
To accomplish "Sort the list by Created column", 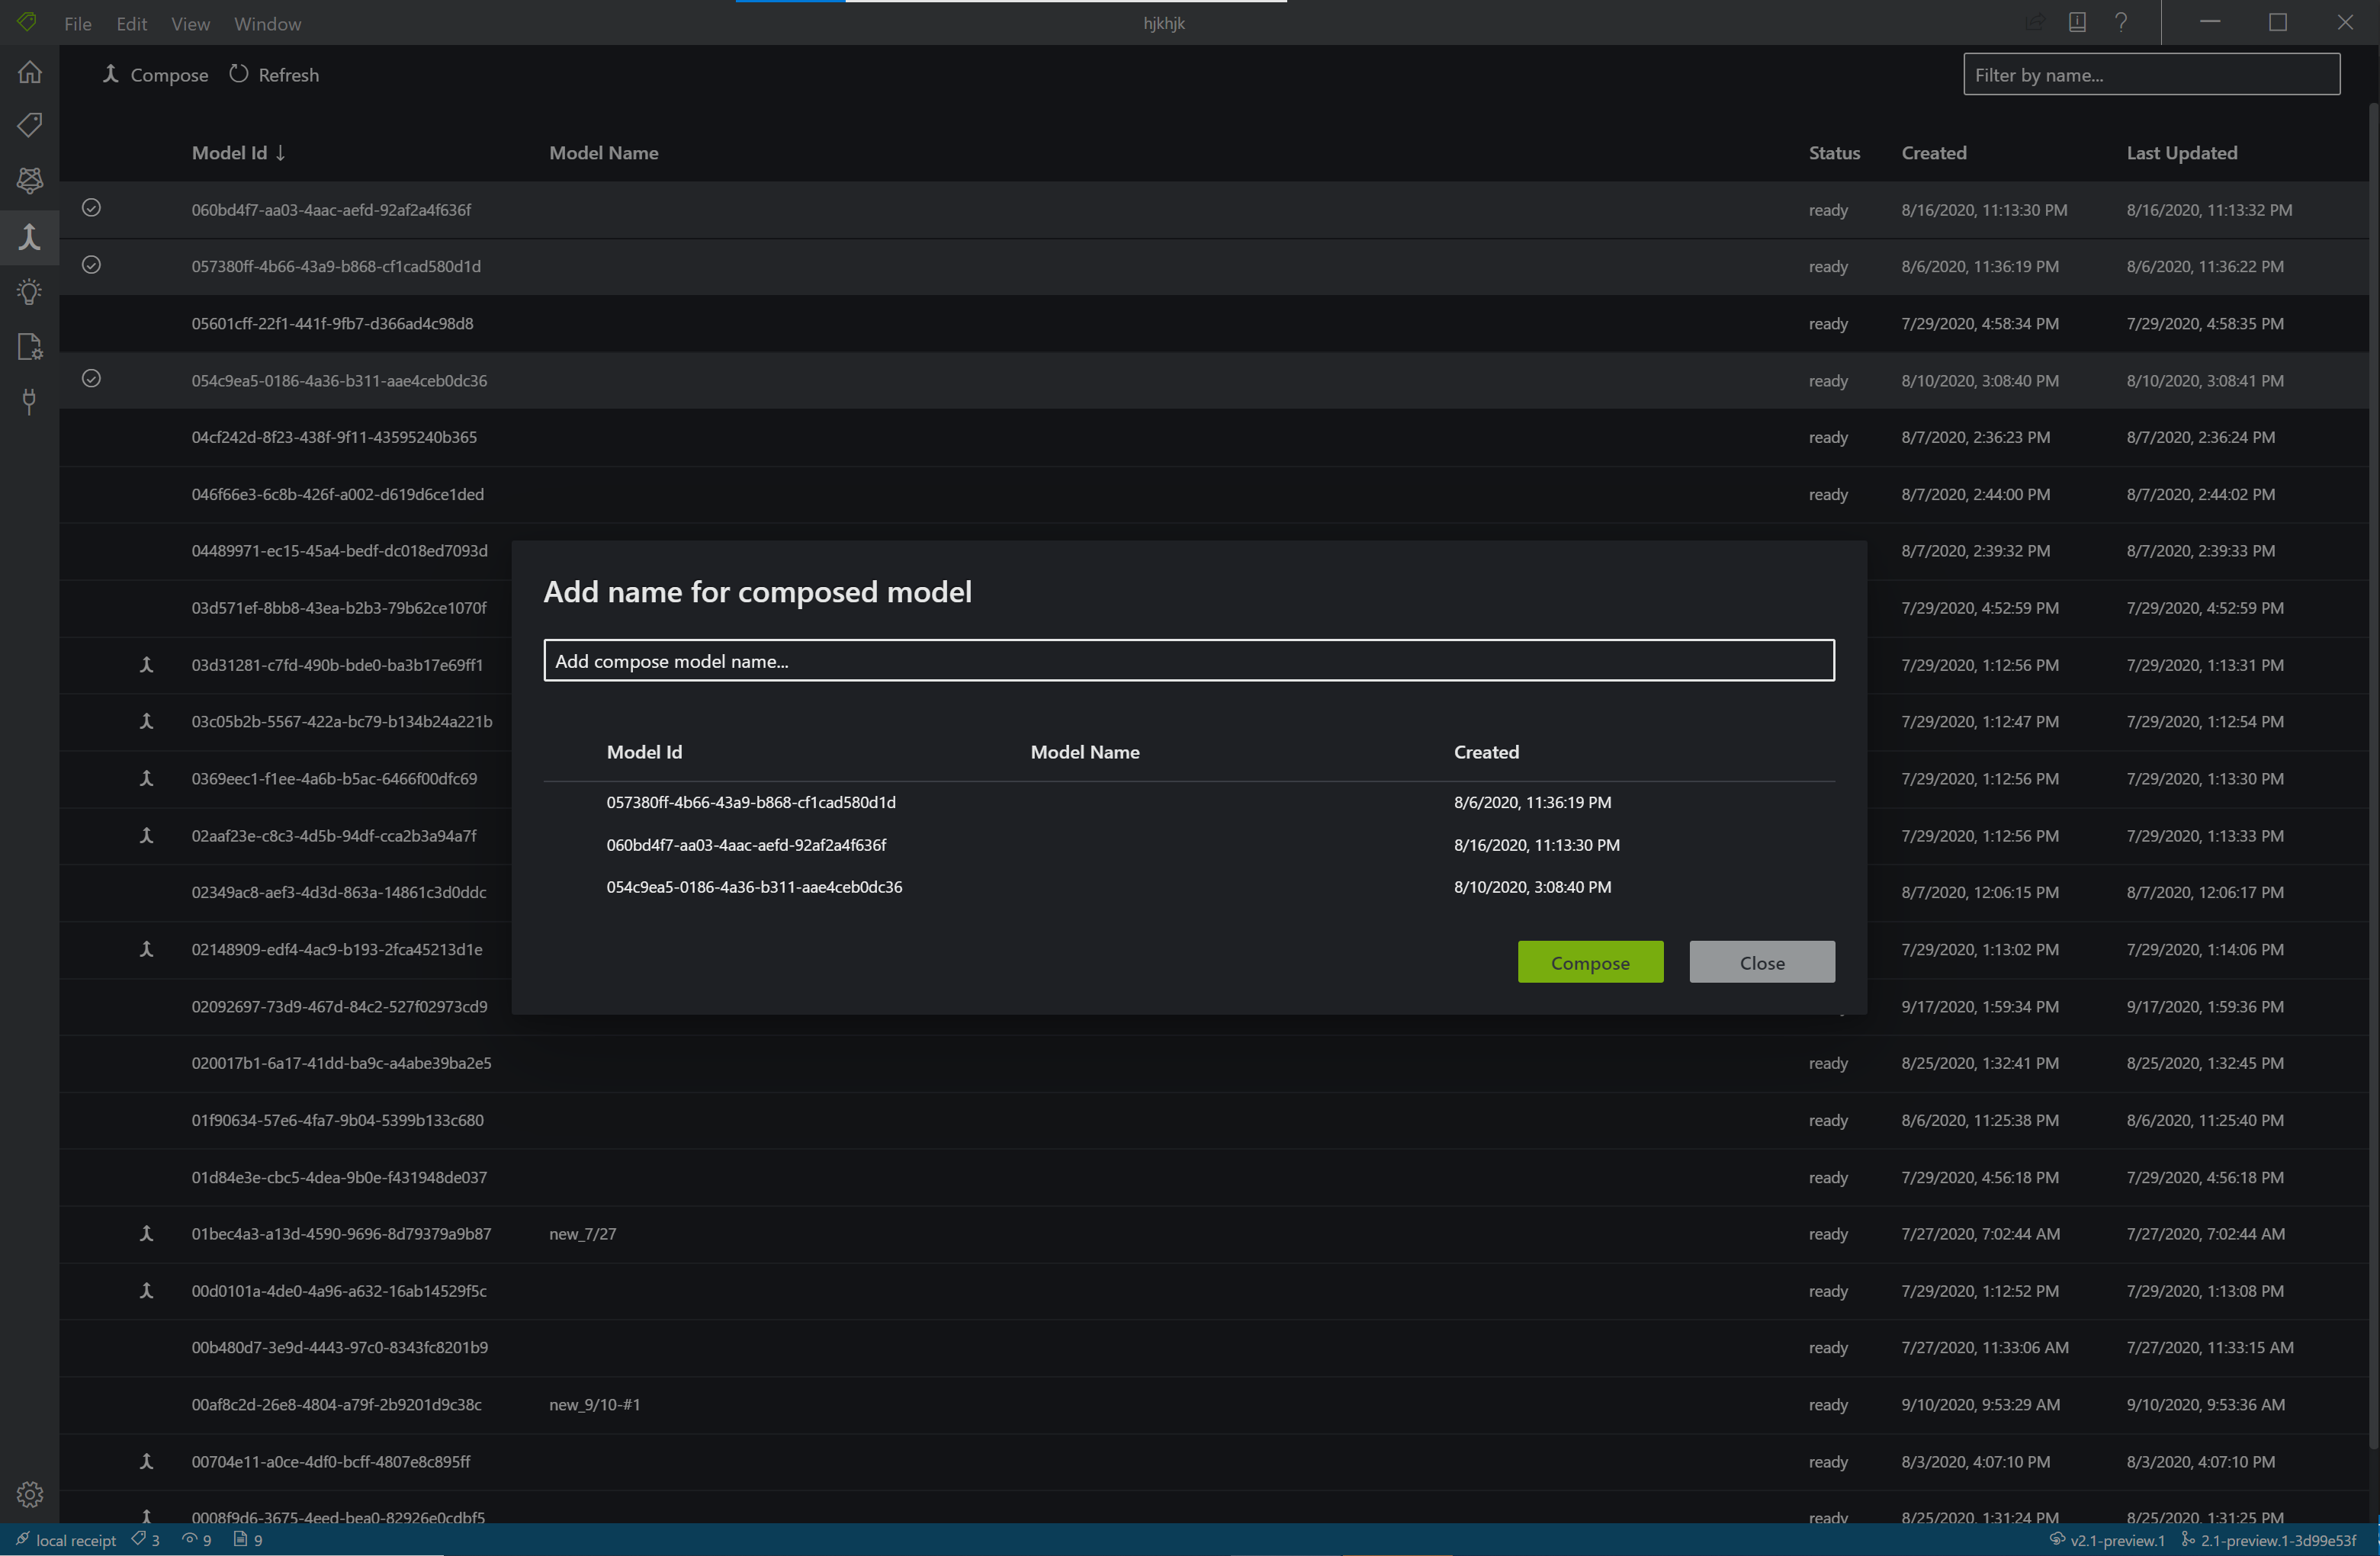I will click(x=1933, y=153).
